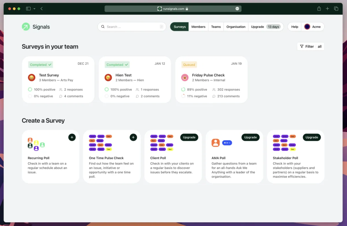Create a Recurring Poll with plus button
The image size is (347, 226).
tap(72, 137)
